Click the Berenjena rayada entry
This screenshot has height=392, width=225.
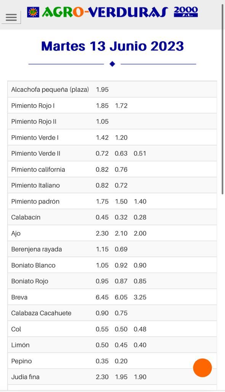(x=37, y=249)
